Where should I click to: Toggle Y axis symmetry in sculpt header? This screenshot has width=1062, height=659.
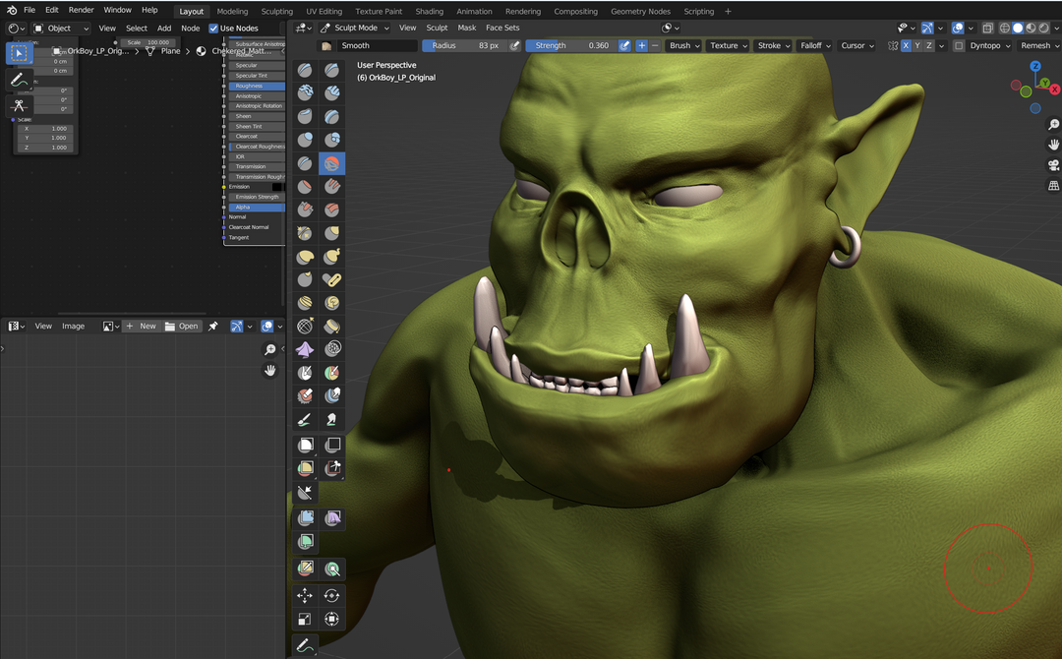pyautogui.click(x=917, y=45)
